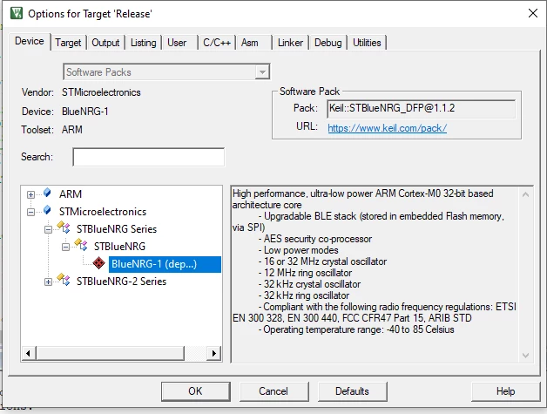547x414 pixels.
Task: Confirm with the OK button
Action: (x=195, y=391)
